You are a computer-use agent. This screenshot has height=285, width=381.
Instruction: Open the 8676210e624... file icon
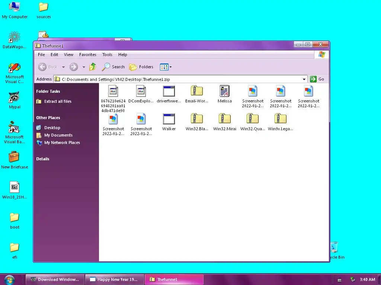(113, 91)
